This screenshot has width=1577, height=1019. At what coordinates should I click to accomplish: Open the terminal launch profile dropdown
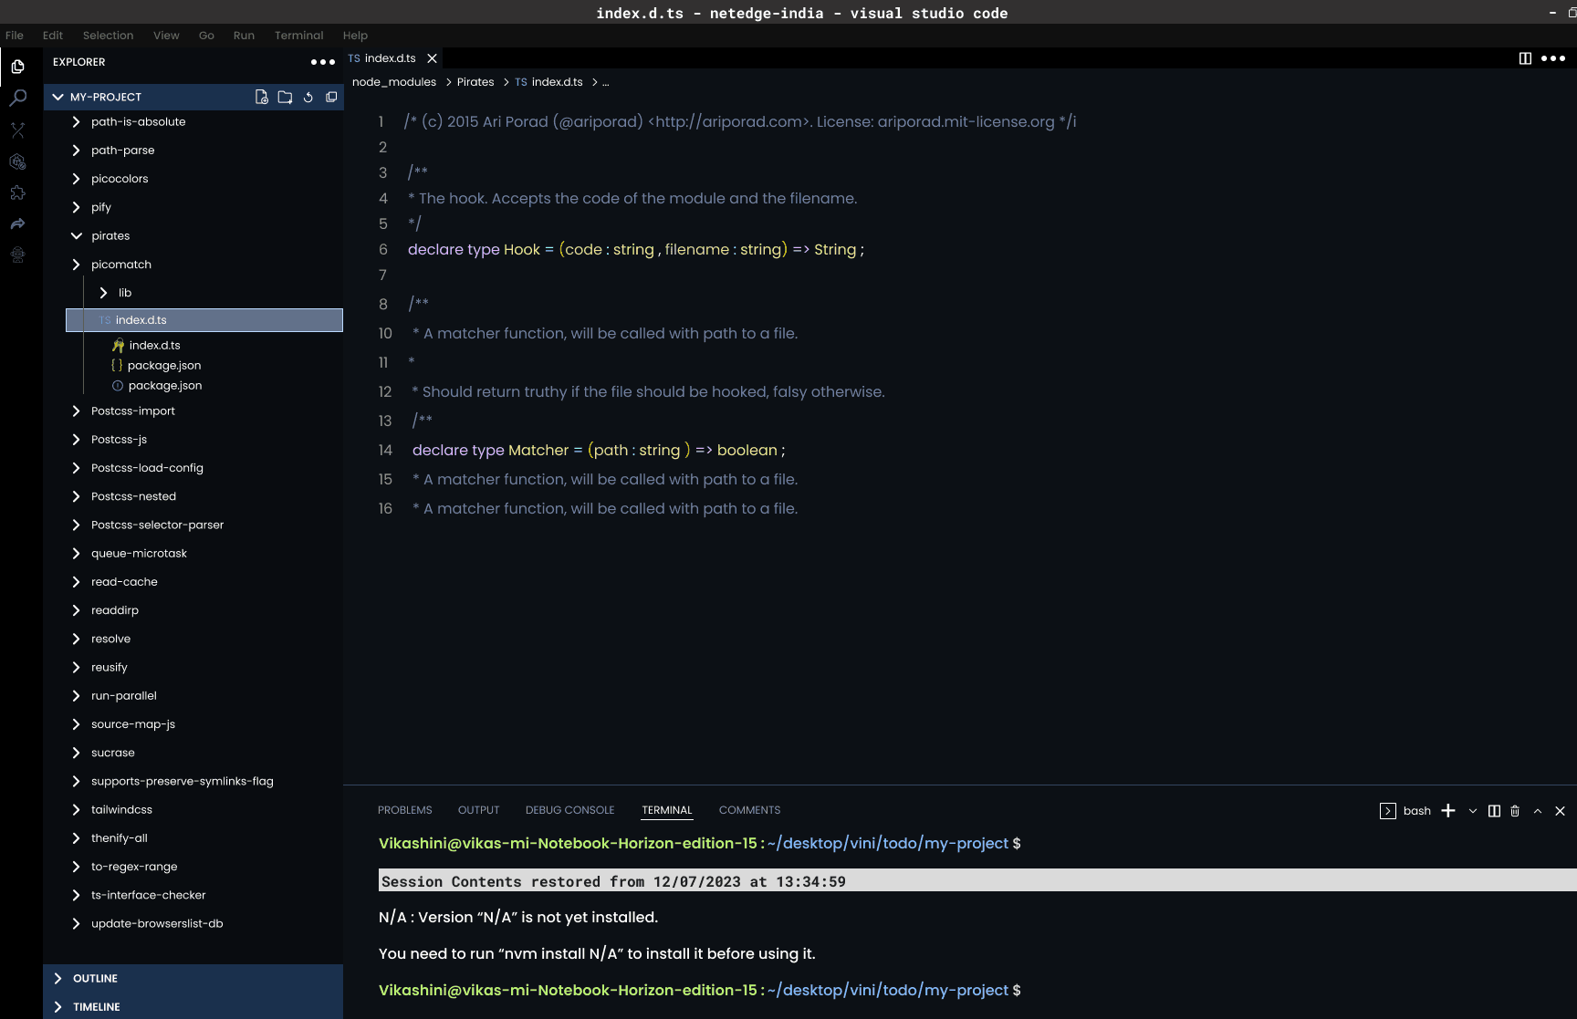coord(1472,811)
